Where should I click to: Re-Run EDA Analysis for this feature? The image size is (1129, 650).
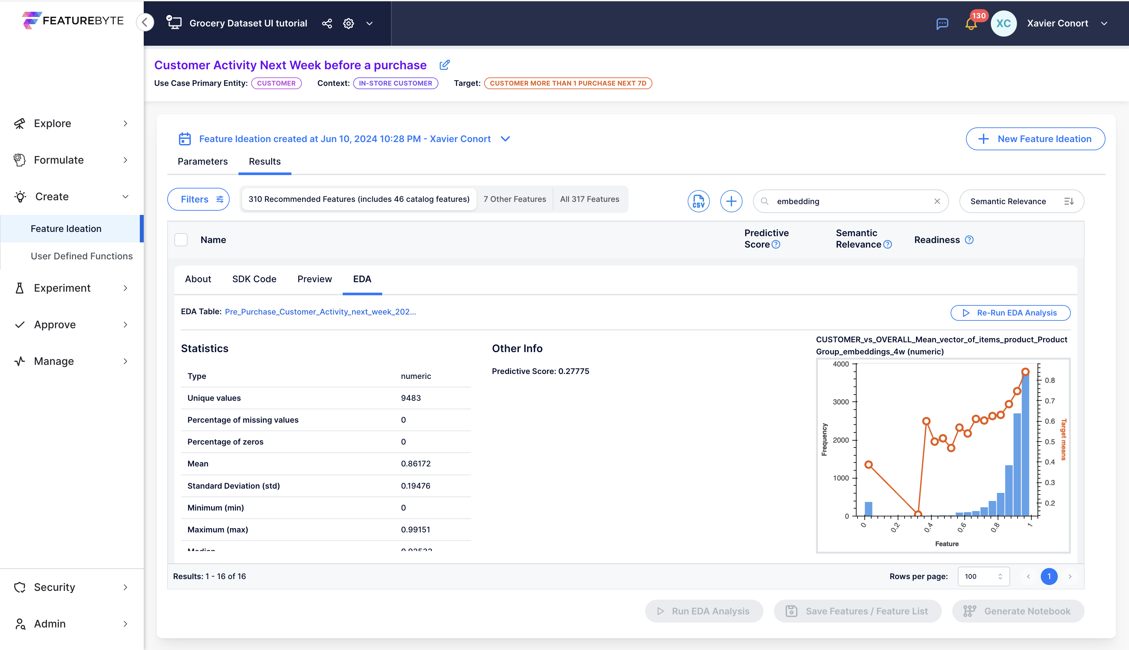pyautogui.click(x=1010, y=313)
